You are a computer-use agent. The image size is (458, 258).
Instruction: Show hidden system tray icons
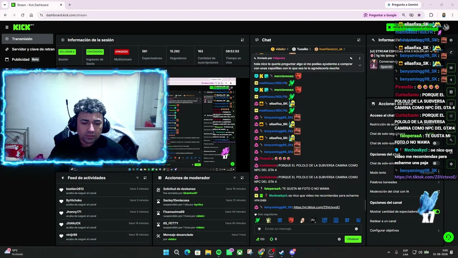[x=389, y=252]
